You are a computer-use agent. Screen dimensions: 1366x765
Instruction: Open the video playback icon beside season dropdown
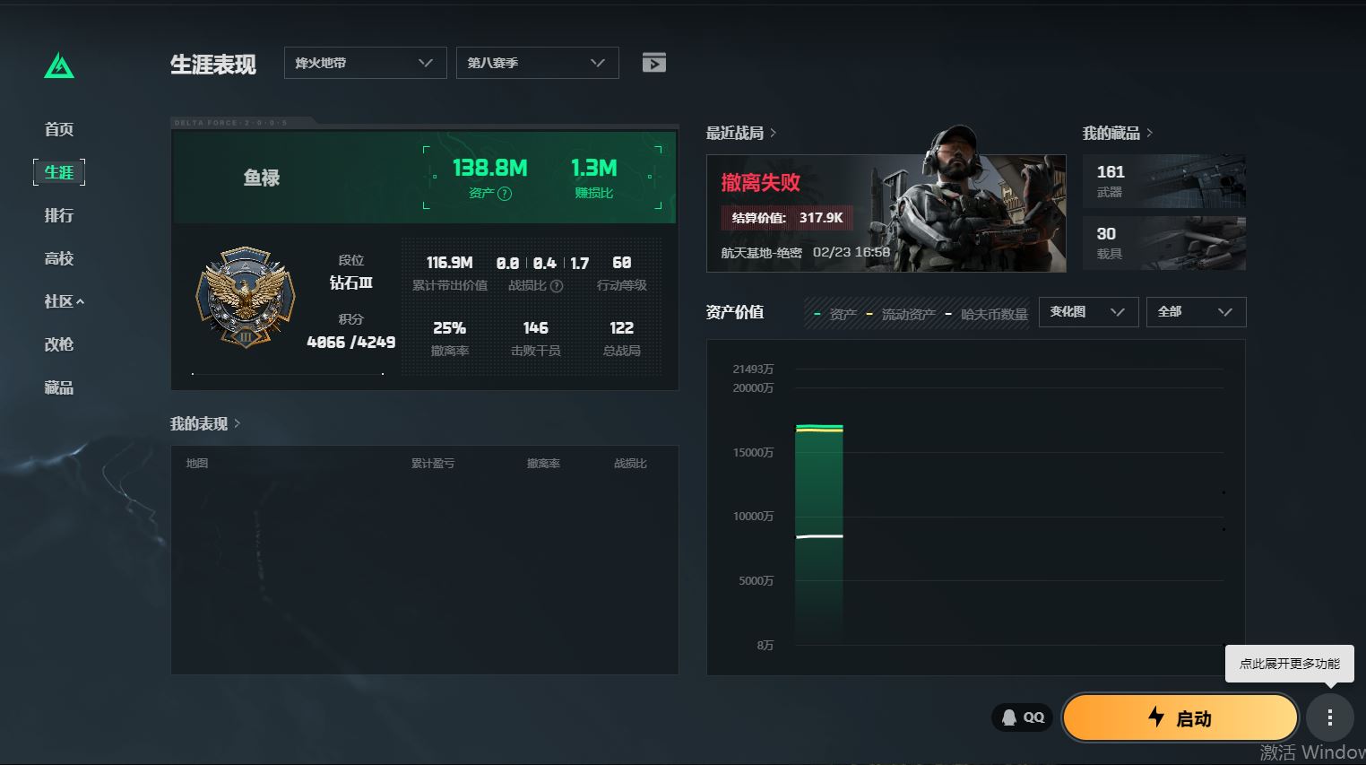coord(654,63)
